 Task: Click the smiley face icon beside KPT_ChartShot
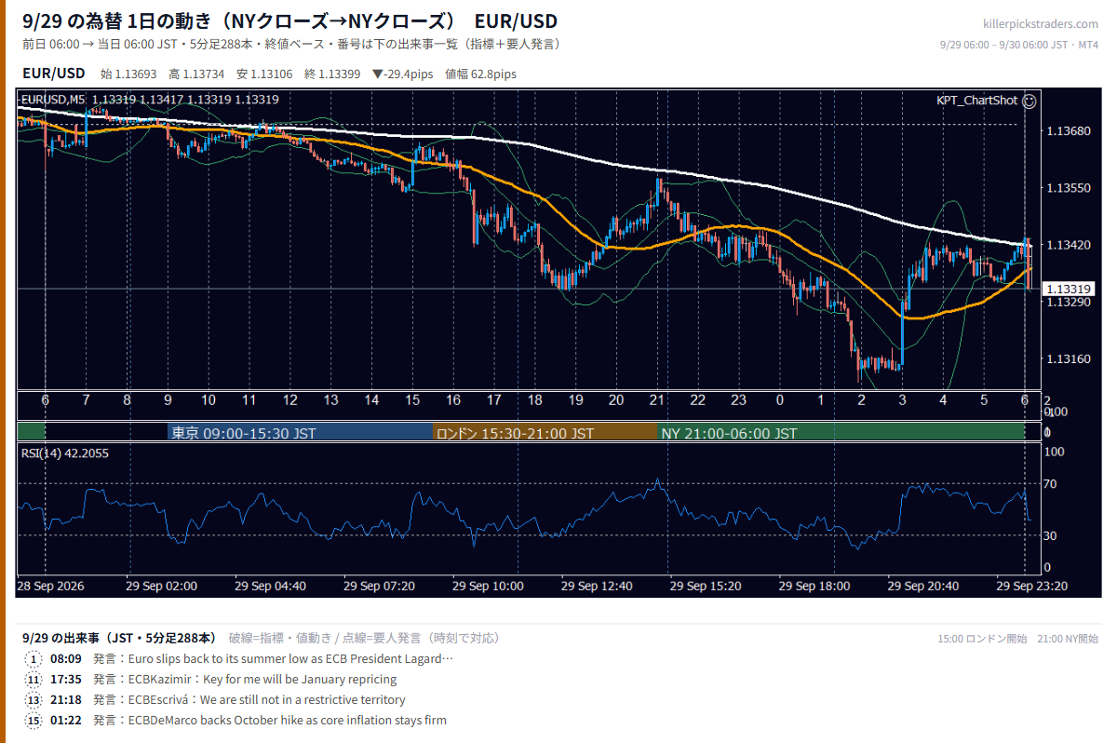point(1030,100)
